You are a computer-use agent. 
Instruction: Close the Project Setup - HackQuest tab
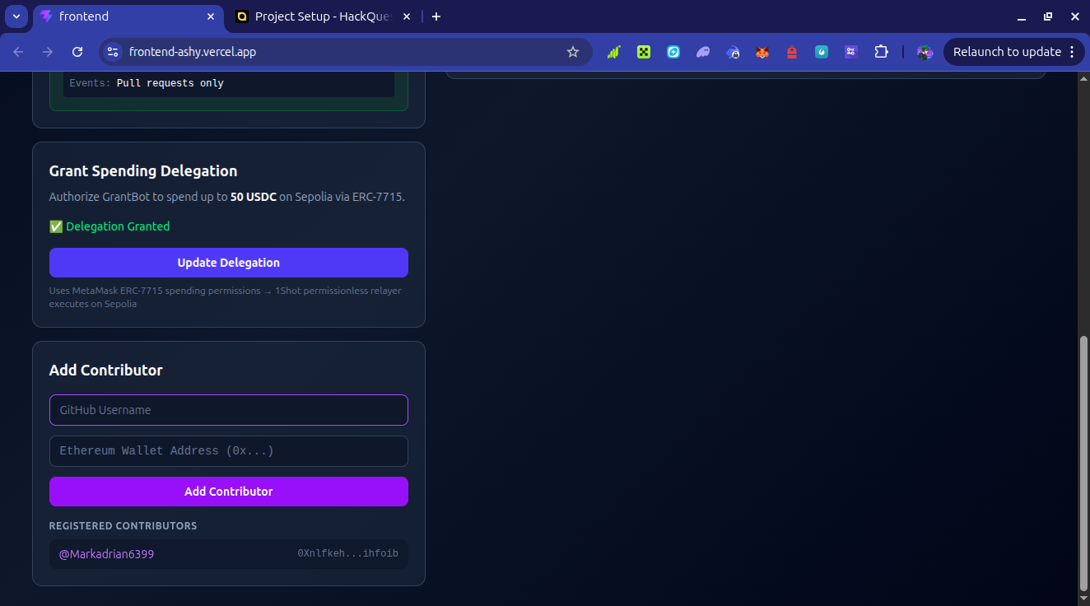(407, 16)
